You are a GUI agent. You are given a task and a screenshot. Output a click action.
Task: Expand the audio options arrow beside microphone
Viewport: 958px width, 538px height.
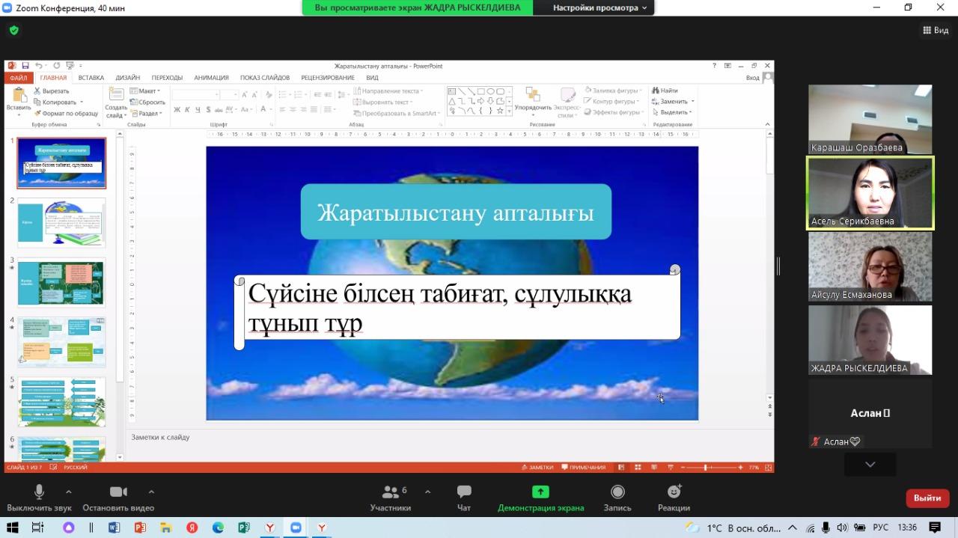click(69, 492)
